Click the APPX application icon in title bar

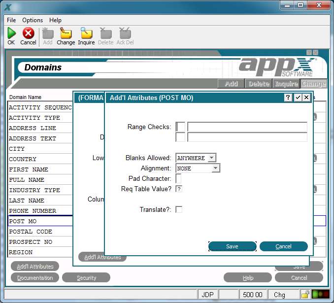click(8, 7)
